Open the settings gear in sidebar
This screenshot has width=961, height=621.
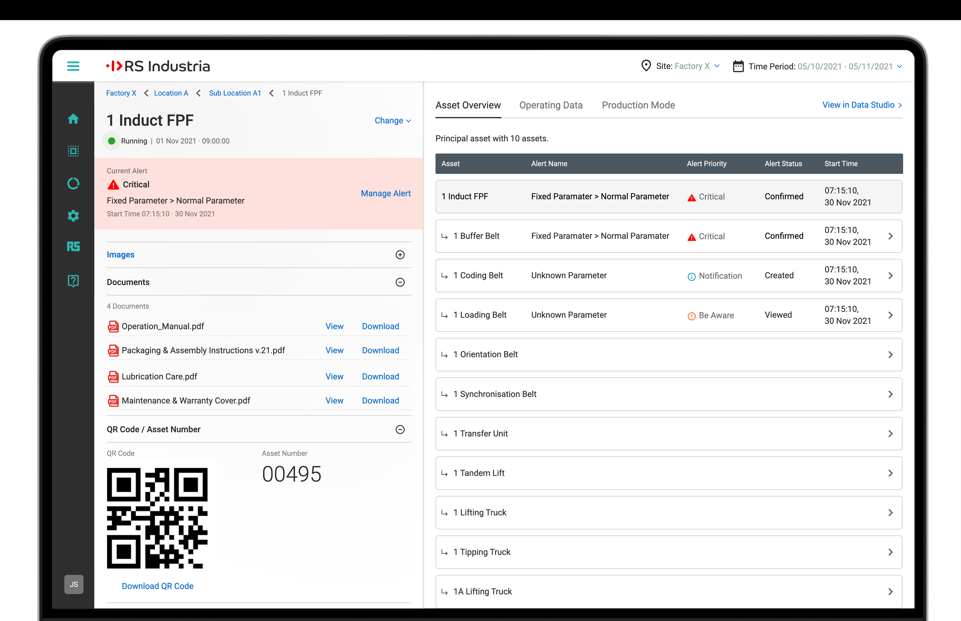pyautogui.click(x=73, y=216)
